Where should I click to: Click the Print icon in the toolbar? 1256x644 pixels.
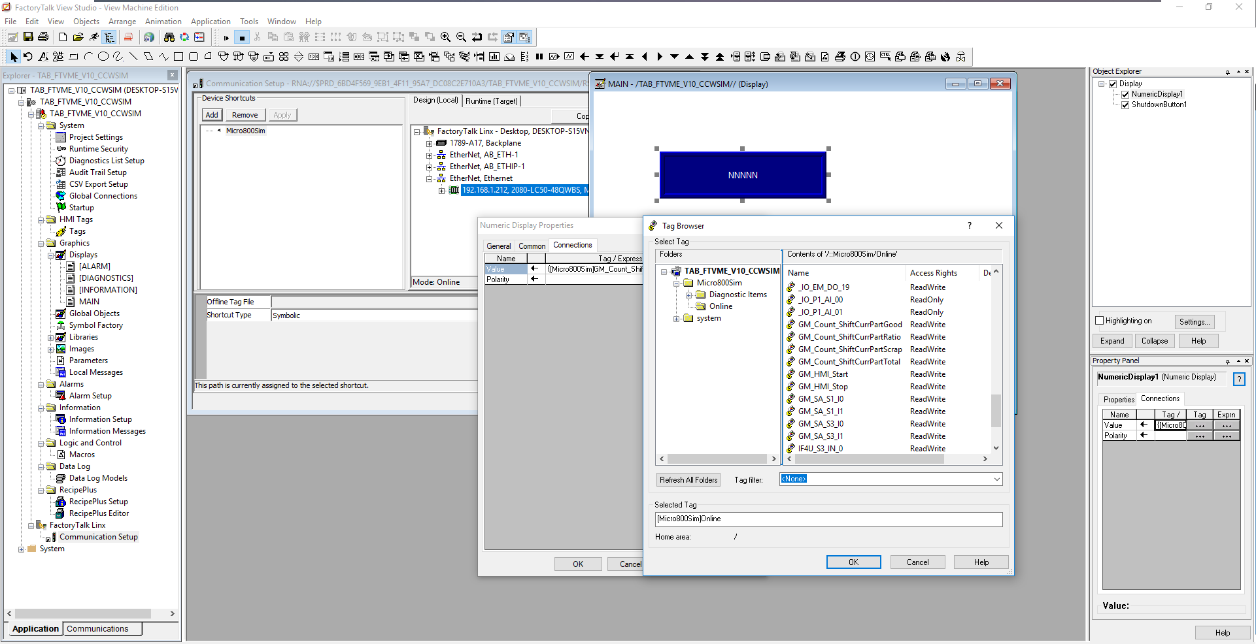click(43, 37)
